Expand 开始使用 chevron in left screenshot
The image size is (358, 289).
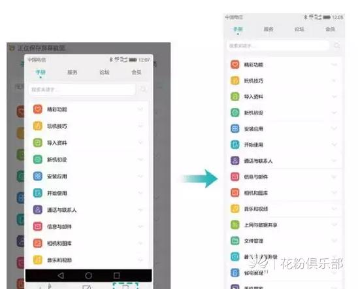140,193
